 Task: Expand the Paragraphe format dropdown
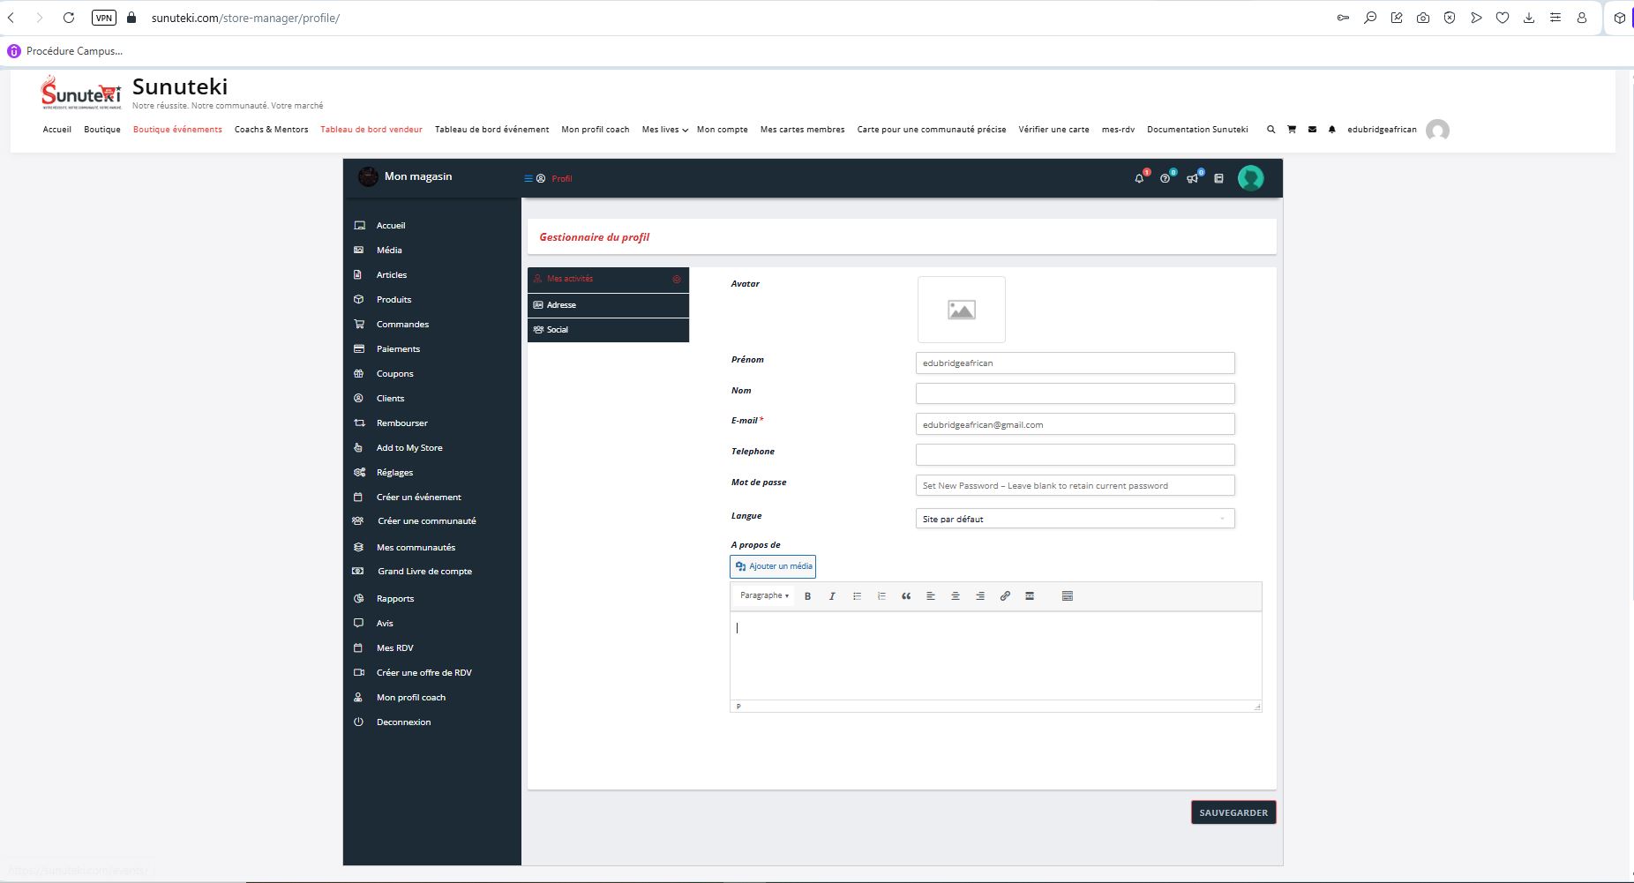coord(764,596)
